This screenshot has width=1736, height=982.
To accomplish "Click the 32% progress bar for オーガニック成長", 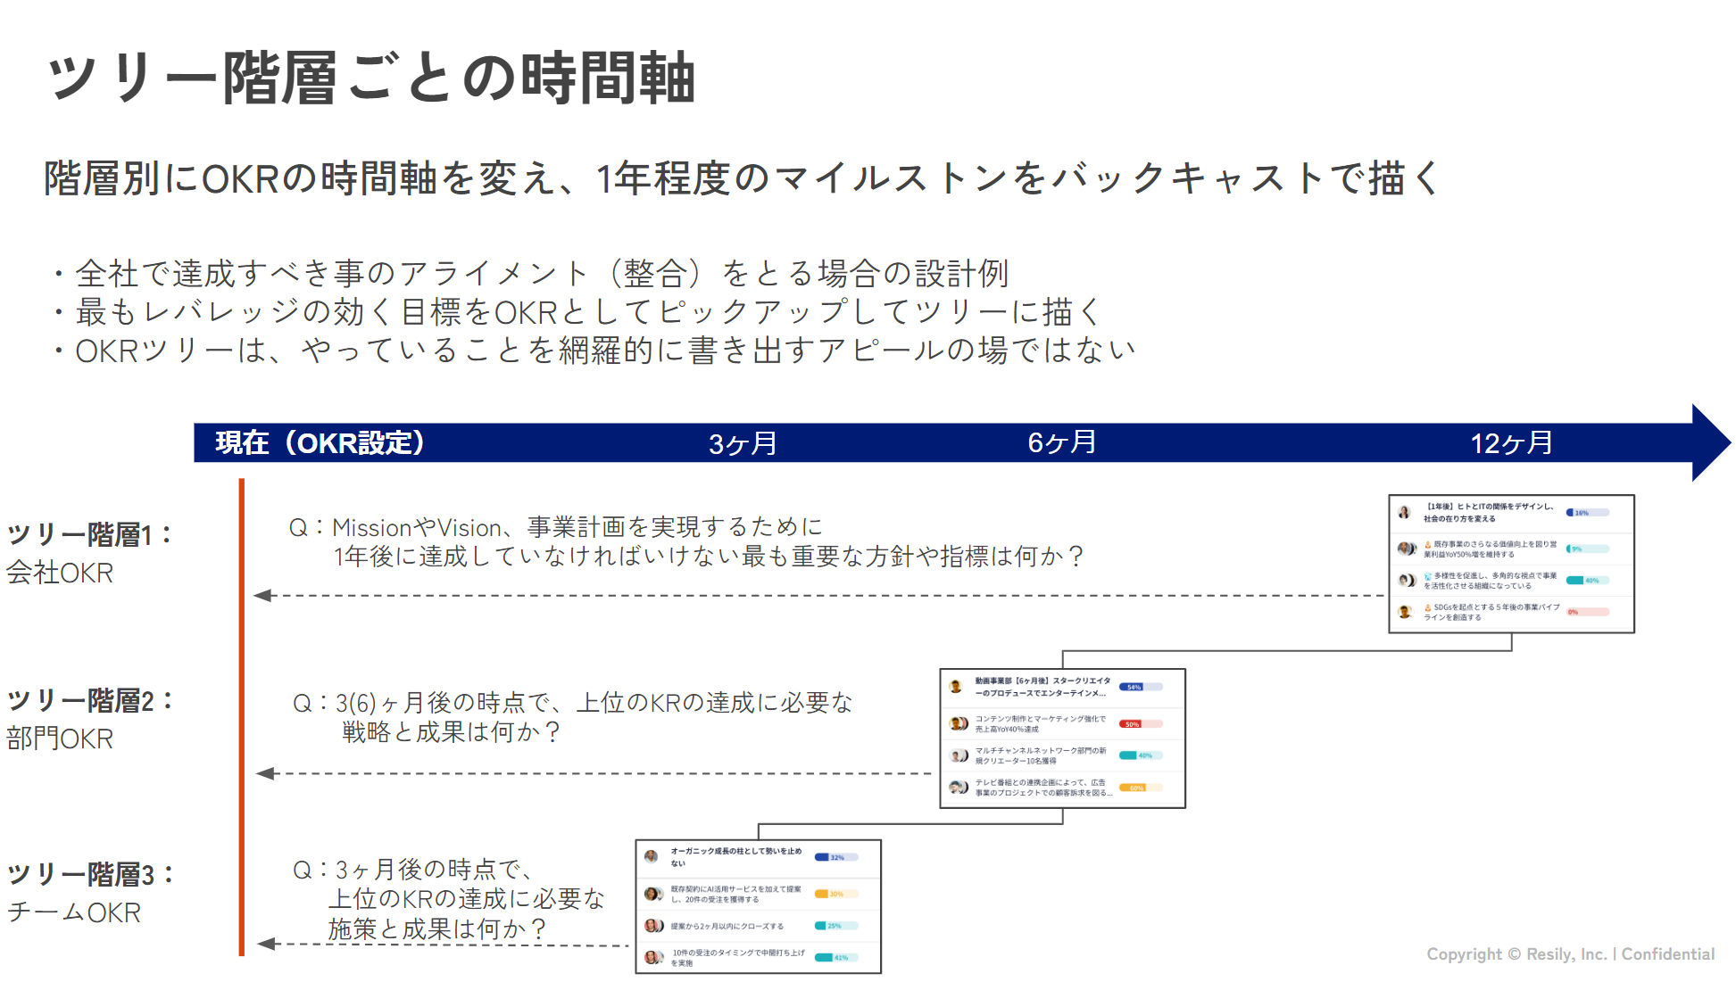I will [x=836, y=857].
